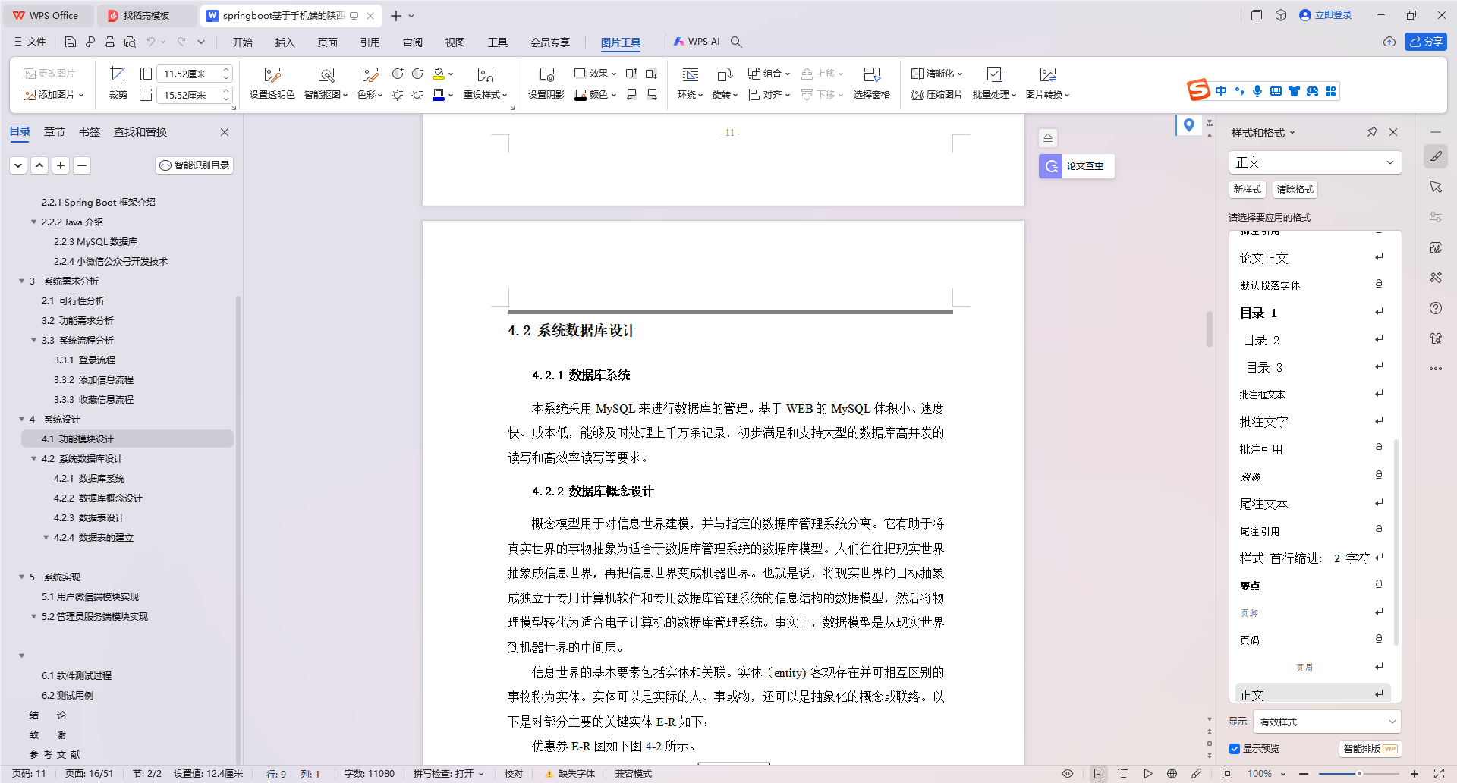
Task: Open the 组合 group dropdown
Action: pos(769,74)
